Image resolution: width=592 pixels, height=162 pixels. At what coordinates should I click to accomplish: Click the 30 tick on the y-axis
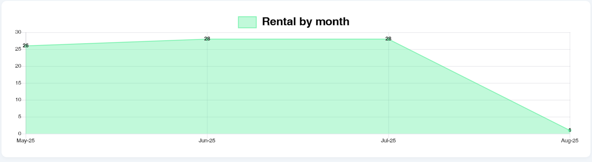pos(18,32)
